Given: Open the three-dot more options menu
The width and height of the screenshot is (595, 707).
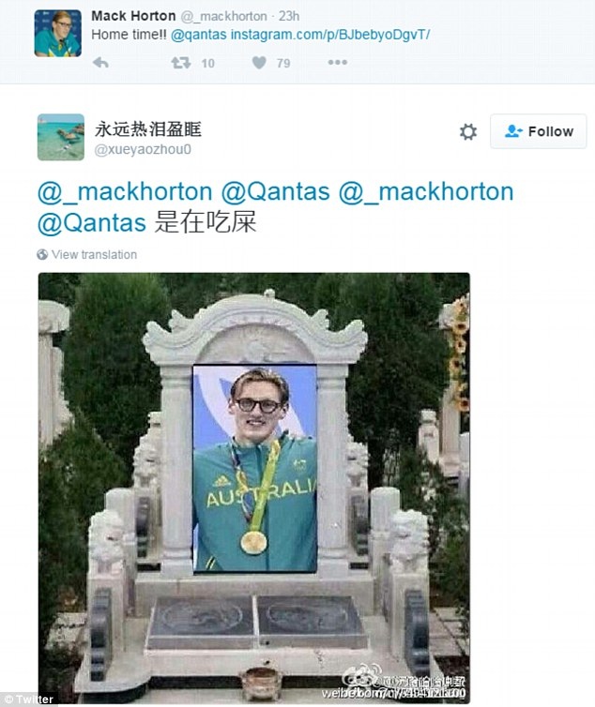Looking at the screenshot, I should (338, 62).
